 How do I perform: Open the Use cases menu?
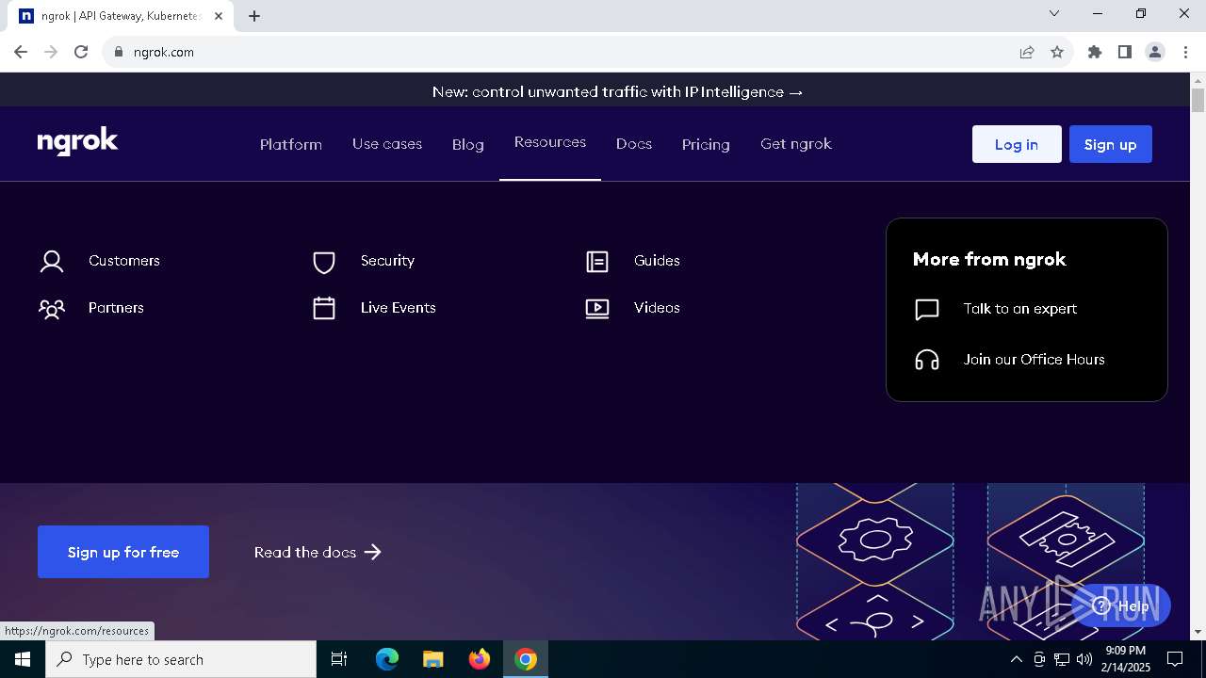click(387, 144)
